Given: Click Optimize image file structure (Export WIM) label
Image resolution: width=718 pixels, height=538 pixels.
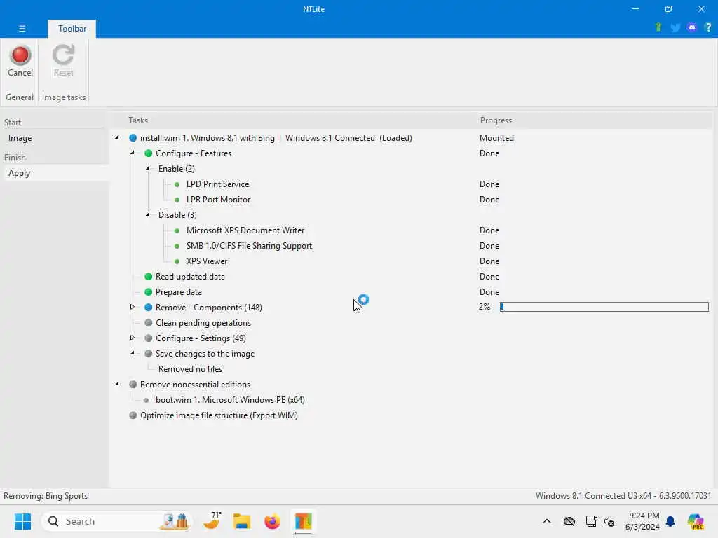Looking at the screenshot, I should (219, 415).
